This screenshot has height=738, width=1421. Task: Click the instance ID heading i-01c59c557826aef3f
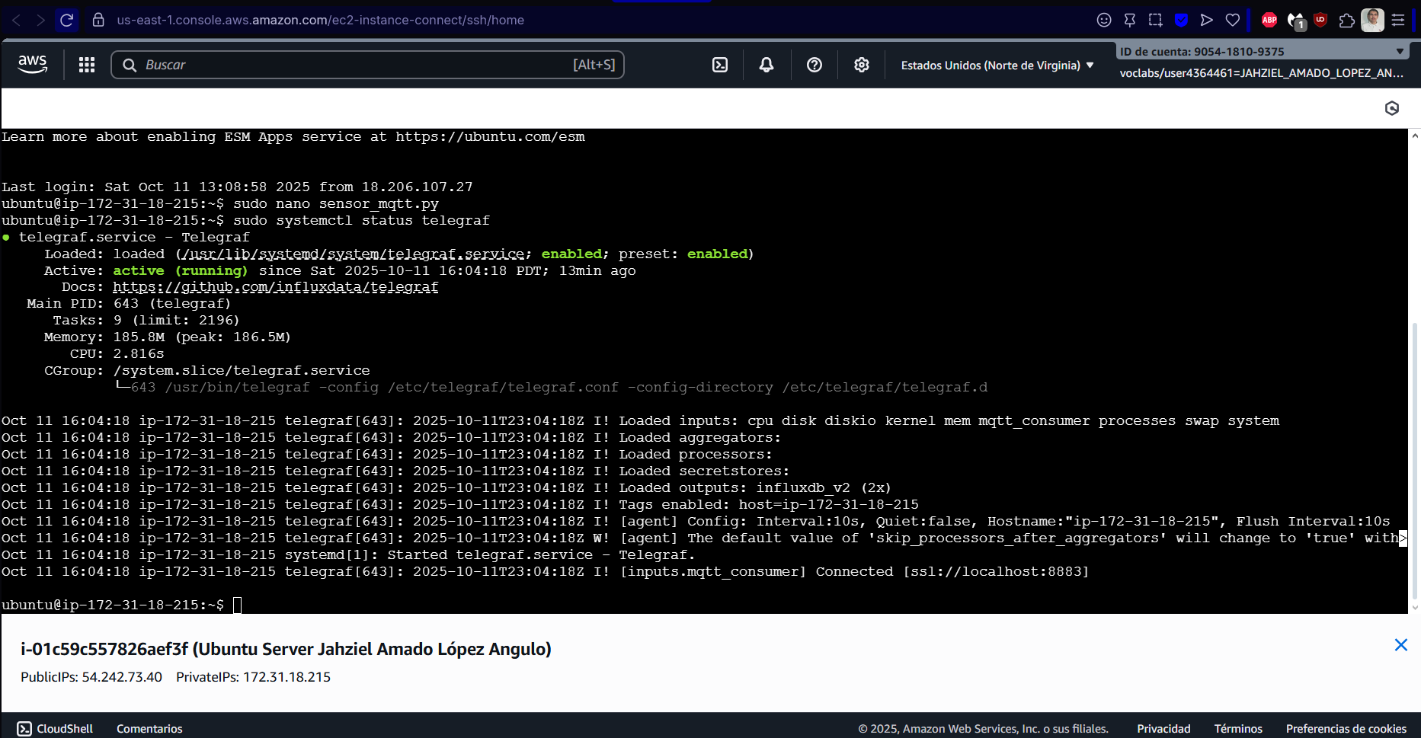pyautogui.click(x=104, y=649)
